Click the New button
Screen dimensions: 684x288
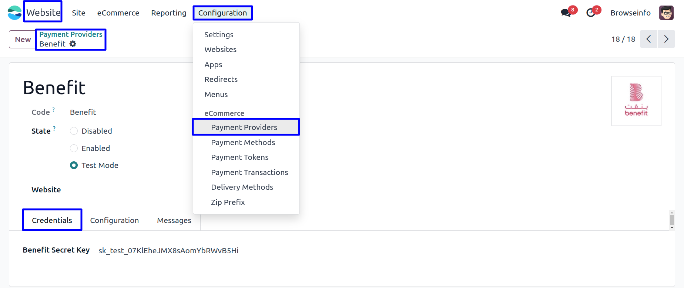tap(23, 40)
